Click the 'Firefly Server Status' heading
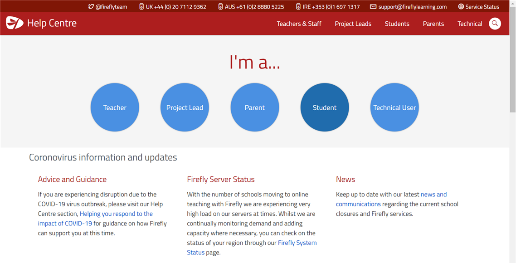 pyautogui.click(x=221, y=180)
